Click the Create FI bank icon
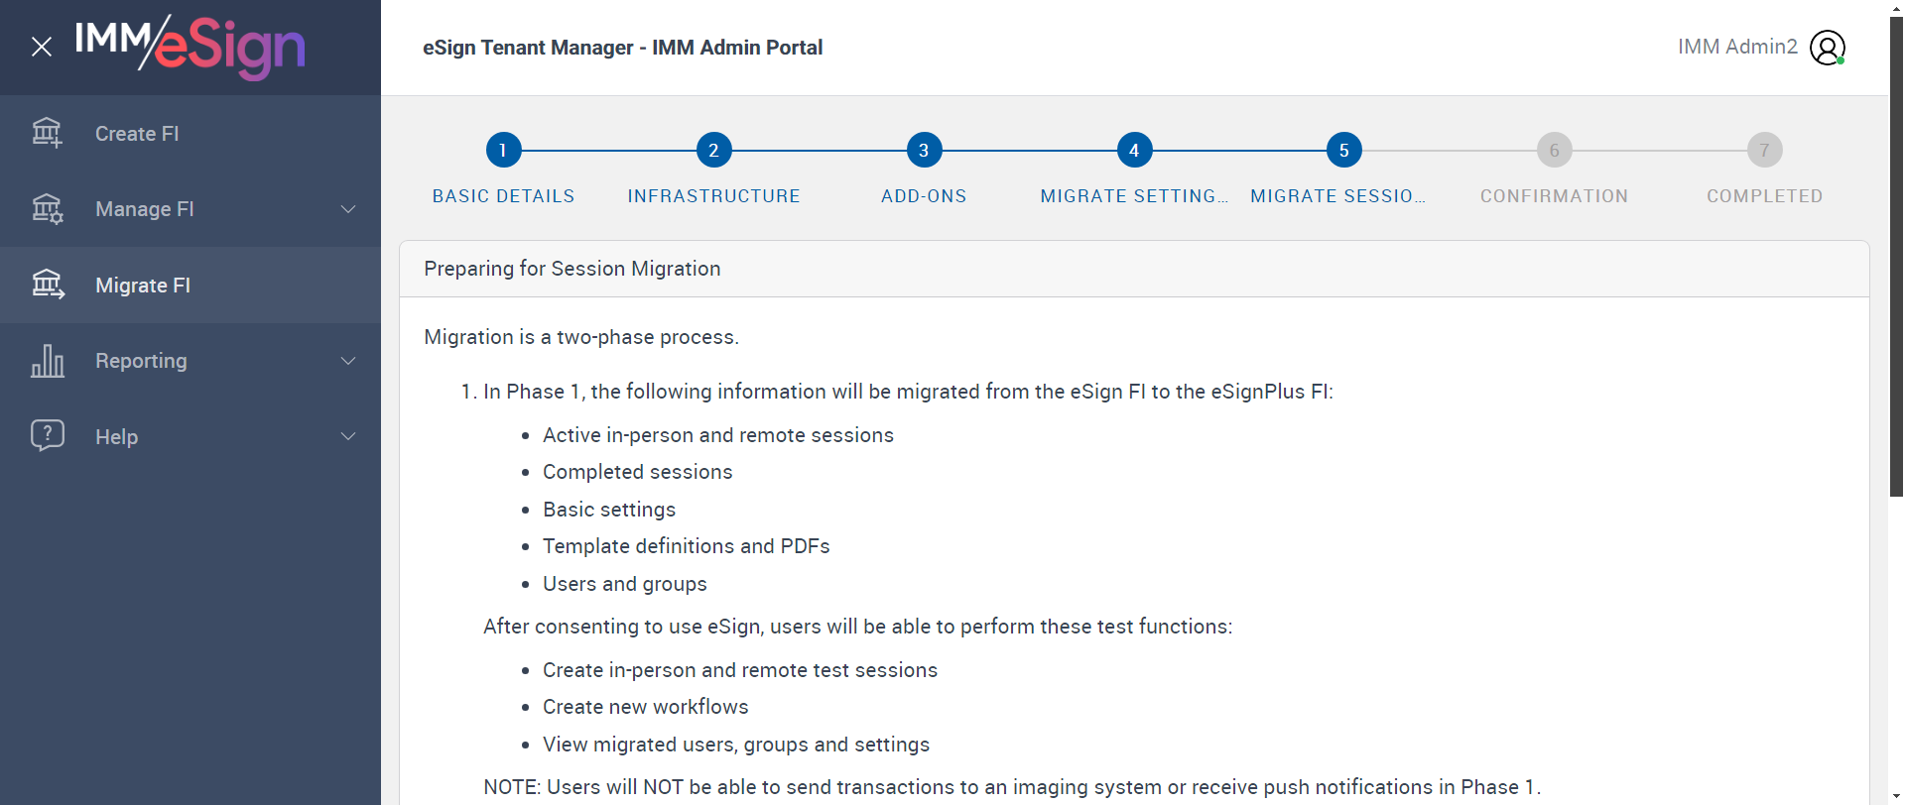Viewport: 1905px width, 805px height. tap(47, 133)
